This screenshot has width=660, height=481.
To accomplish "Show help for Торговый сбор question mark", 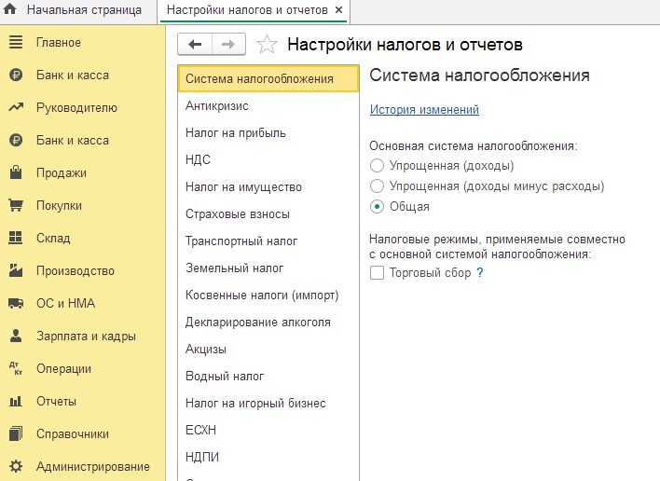I will [x=480, y=273].
